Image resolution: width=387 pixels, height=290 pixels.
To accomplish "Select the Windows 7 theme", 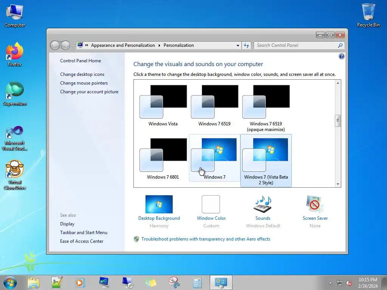I will 214,158.
